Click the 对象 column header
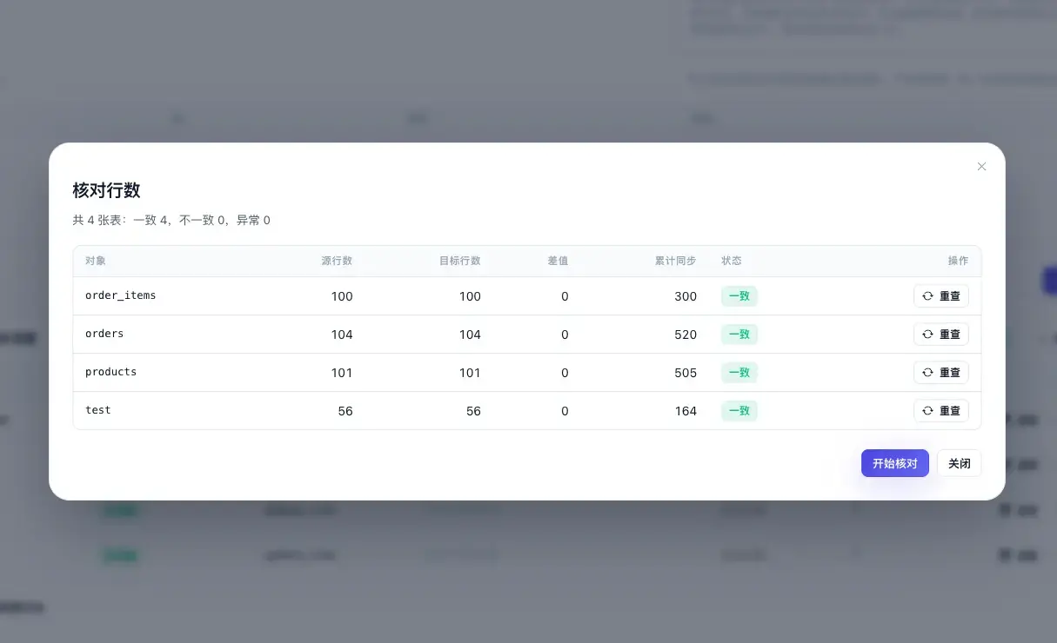1057x643 pixels. point(96,261)
